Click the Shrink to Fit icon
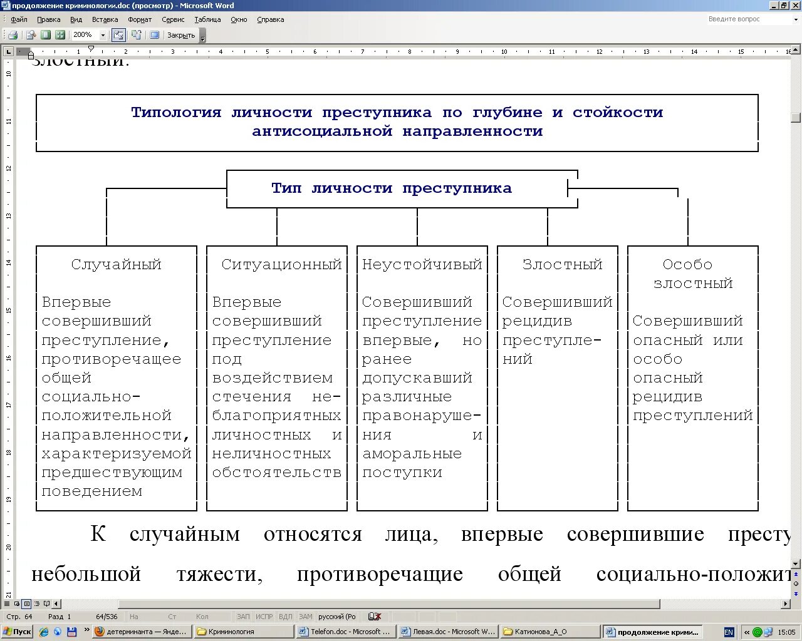The image size is (802, 641). pyautogui.click(x=137, y=34)
